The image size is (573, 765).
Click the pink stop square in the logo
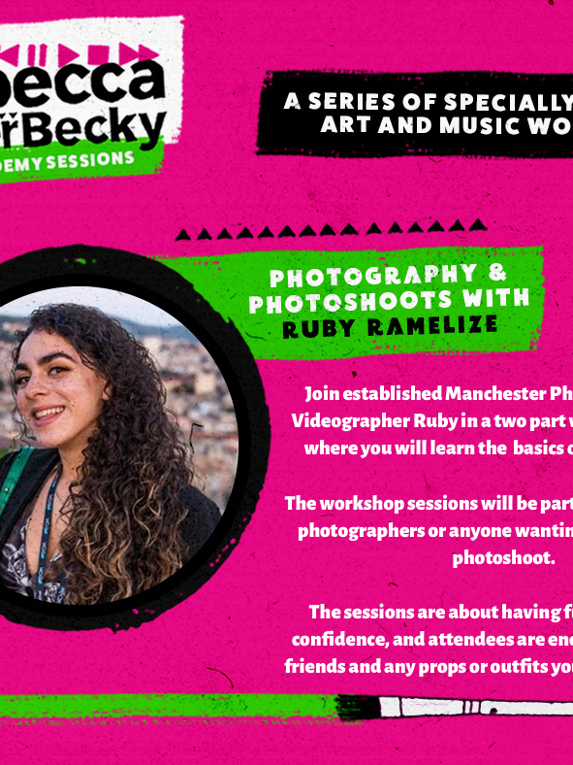coord(99,54)
